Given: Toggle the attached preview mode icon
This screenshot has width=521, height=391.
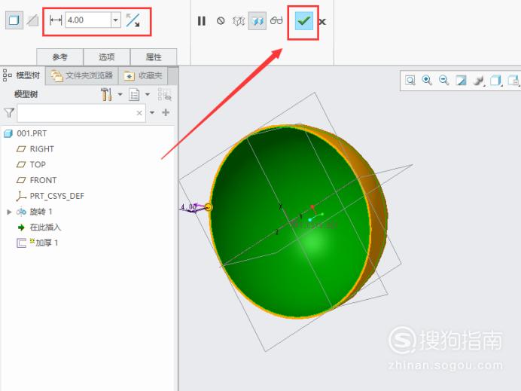Looking at the screenshot, I should pyautogui.click(x=257, y=21).
